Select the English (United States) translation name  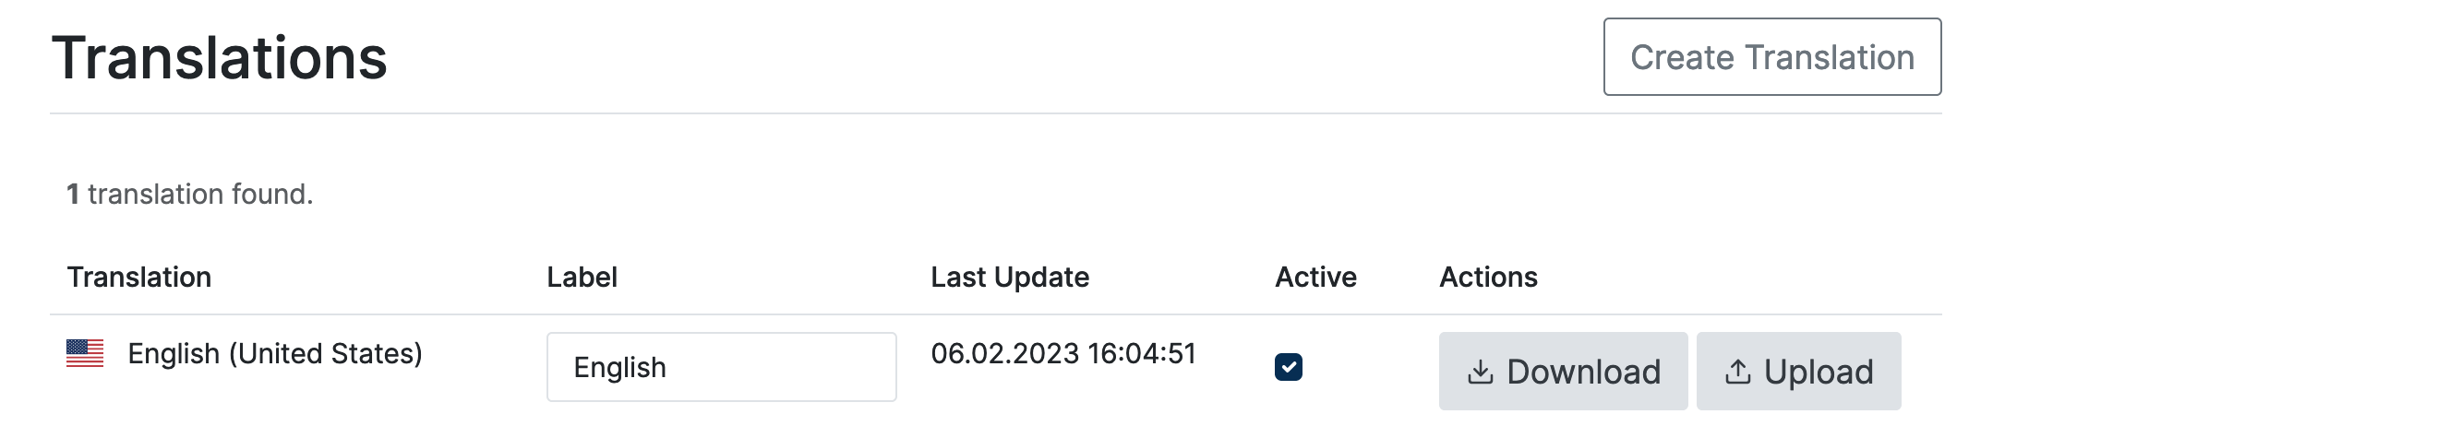[x=274, y=353]
